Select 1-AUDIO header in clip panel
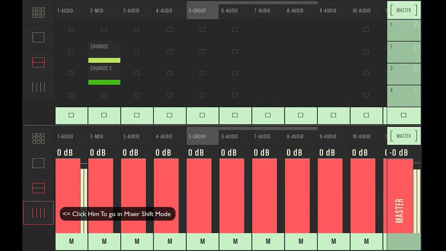The height and width of the screenshot is (251, 446). 71,11
